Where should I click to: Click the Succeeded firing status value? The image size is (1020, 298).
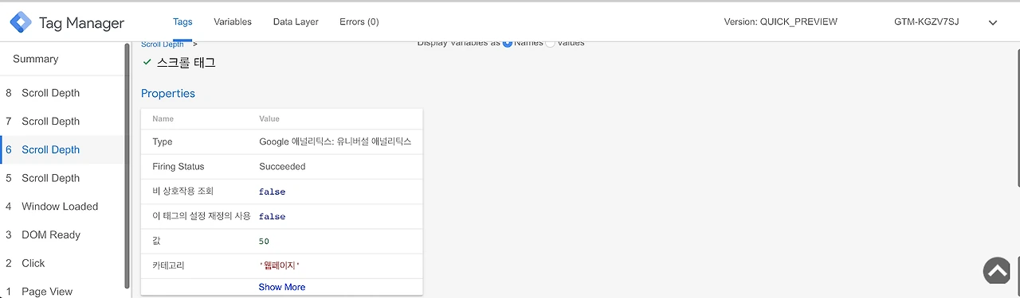(x=282, y=167)
